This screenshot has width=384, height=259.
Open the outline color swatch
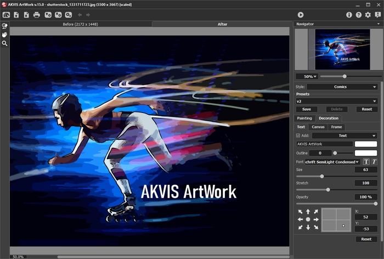pyautogui.click(x=366, y=153)
